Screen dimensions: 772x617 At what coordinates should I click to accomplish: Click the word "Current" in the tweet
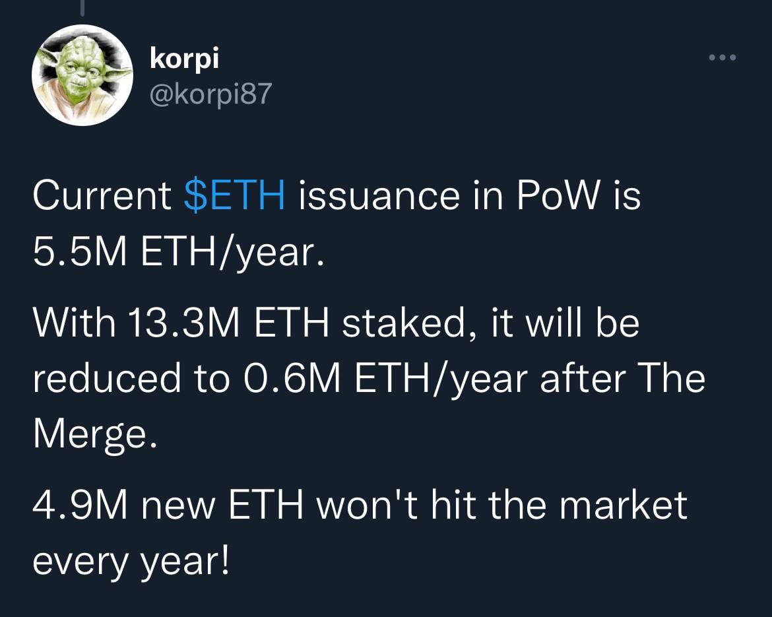pyautogui.click(x=102, y=196)
